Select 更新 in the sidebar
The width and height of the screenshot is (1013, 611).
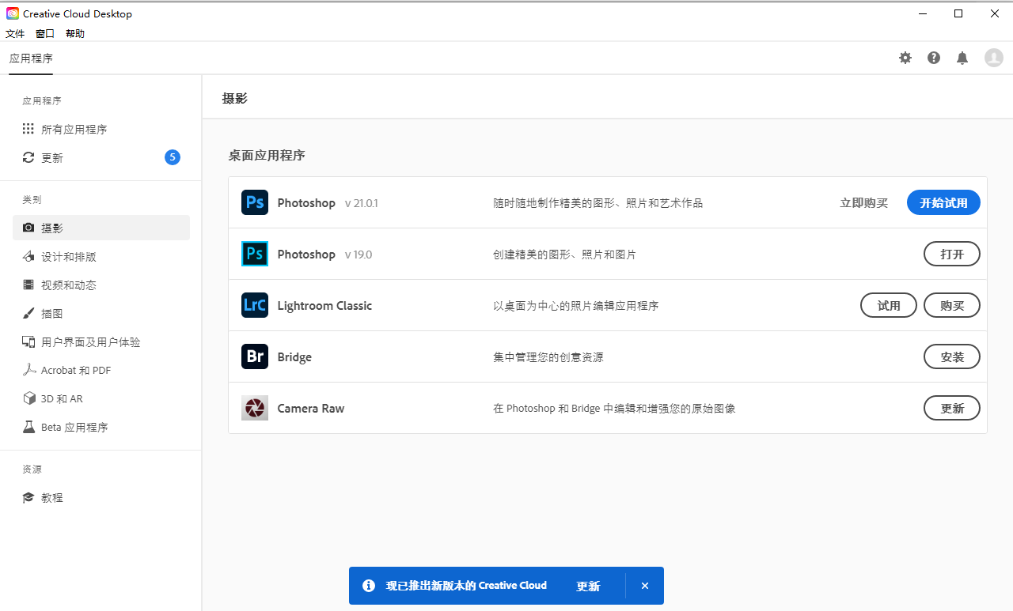click(x=101, y=157)
